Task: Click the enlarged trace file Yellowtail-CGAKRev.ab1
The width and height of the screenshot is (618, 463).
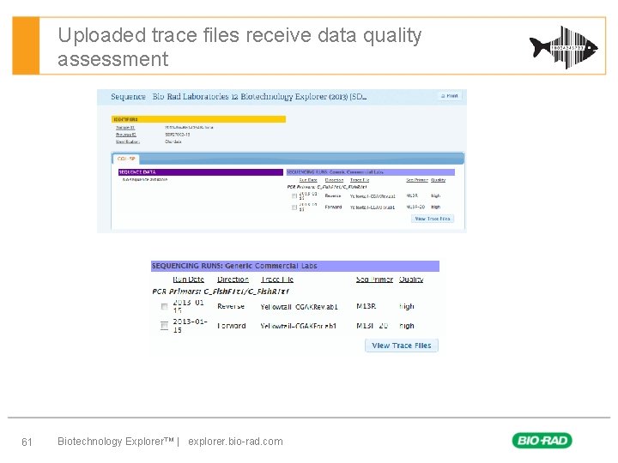Action: (300, 307)
